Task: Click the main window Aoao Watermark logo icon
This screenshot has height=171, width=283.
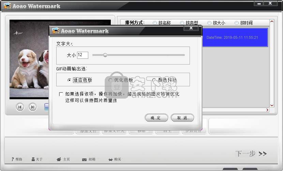Action: click(x=7, y=5)
